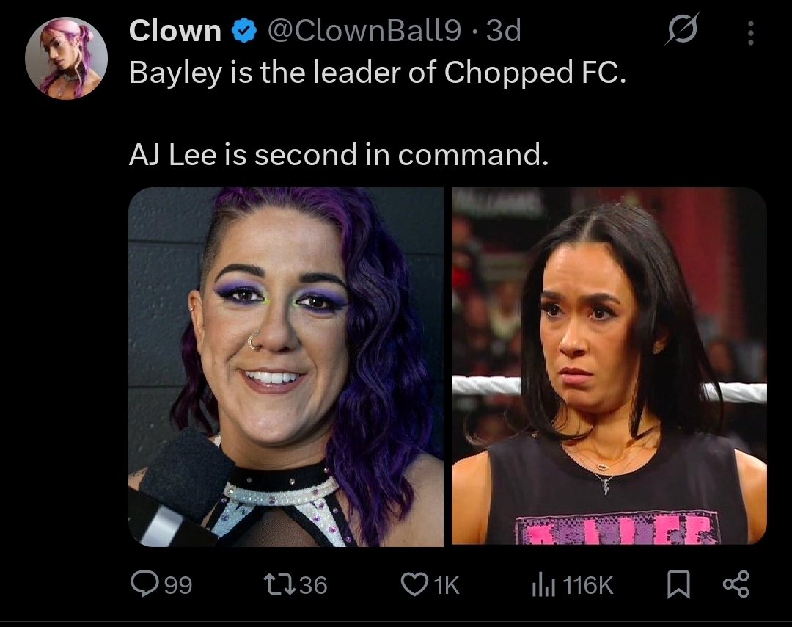Open the Clown profile avatar picture
Screen dimensions: 792x627
click(66, 58)
